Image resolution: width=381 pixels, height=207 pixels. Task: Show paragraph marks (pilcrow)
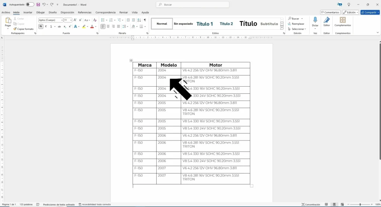[145, 20]
